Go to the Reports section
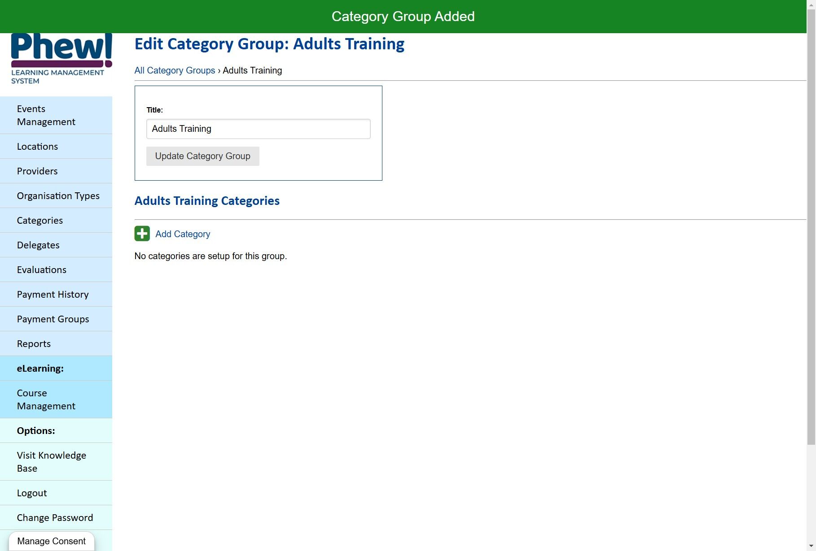 [34, 344]
